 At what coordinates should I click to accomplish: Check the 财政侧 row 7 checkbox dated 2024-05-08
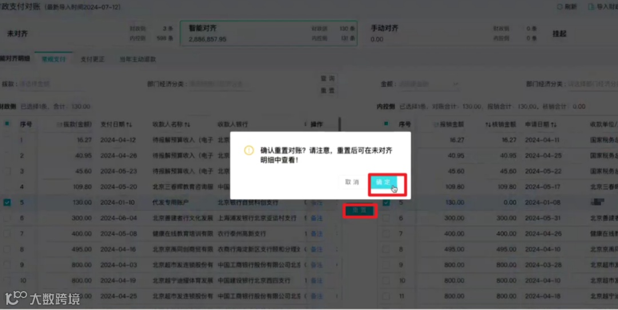(7, 233)
